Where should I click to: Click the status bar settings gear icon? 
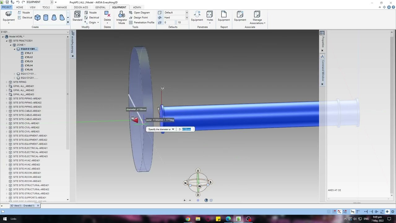(x=392, y=212)
